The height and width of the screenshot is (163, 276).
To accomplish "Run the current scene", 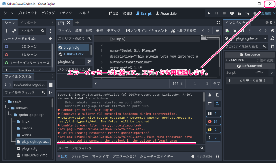I will [232, 13].
